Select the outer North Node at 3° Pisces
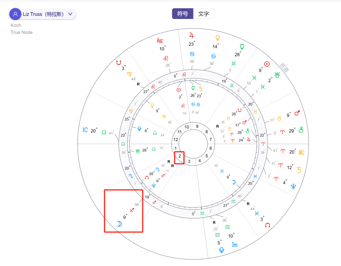The width and height of the screenshot is (341, 266). click(x=267, y=225)
